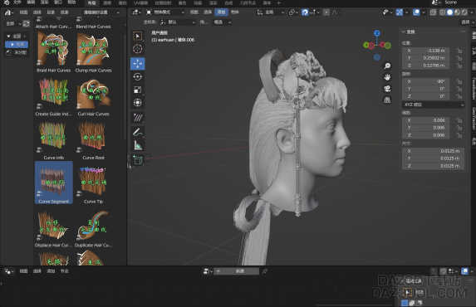Select the Move tool
Screen dimensions: 476x307
point(138,64)
